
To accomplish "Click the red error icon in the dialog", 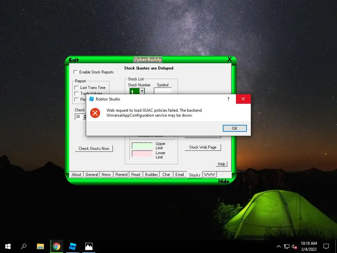I will (x=95, y=113).
